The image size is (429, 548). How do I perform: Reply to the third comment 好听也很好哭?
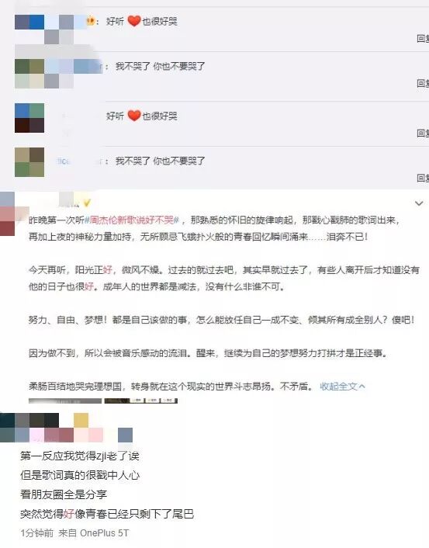(x=423, y=134)
